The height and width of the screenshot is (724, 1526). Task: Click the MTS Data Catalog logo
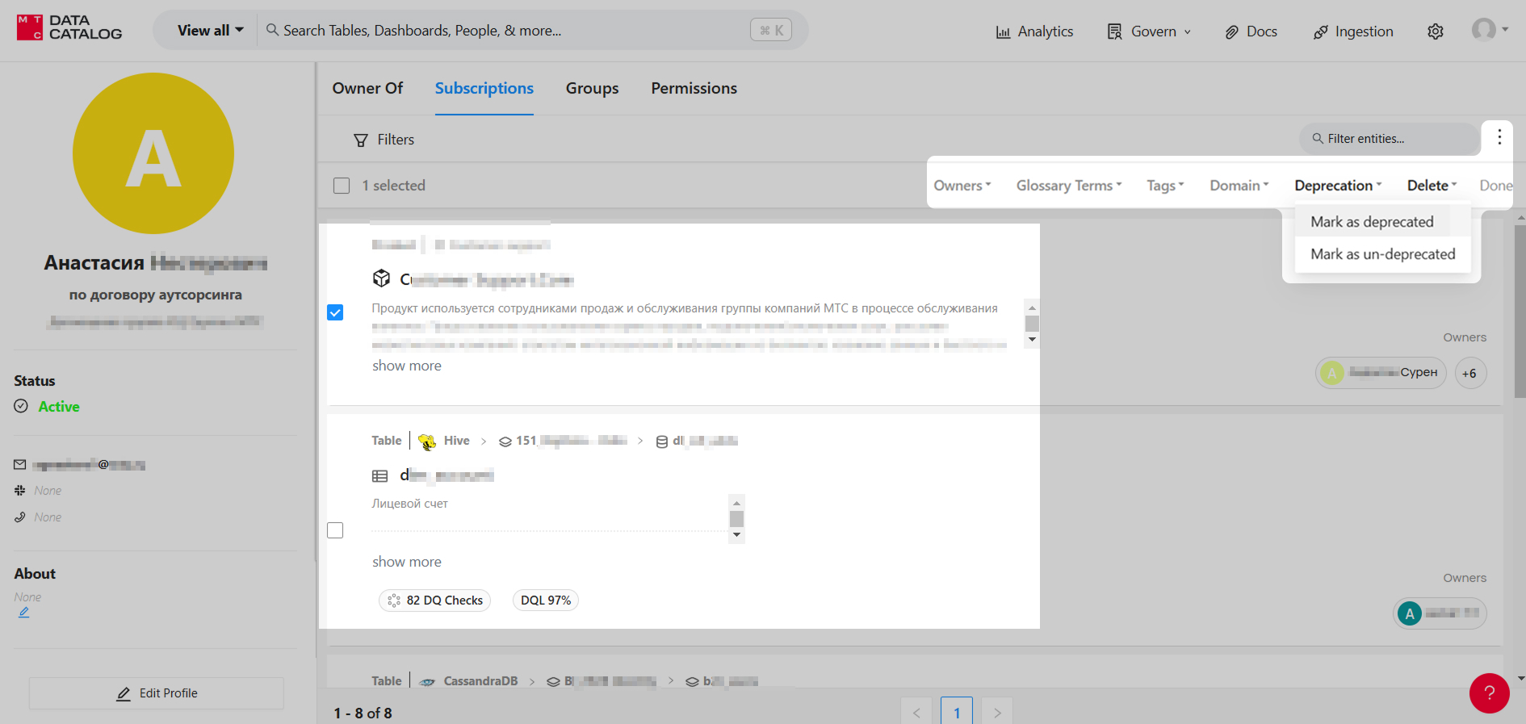pyautogui.click(x=69, y=28)
